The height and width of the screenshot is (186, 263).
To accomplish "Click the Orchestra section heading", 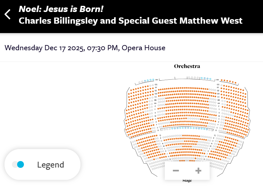I will point(187,66).
